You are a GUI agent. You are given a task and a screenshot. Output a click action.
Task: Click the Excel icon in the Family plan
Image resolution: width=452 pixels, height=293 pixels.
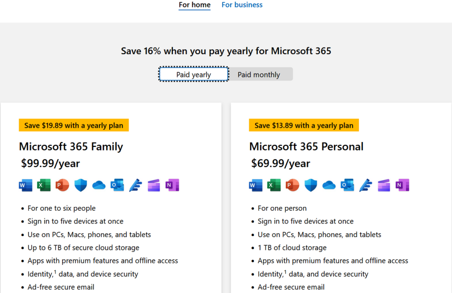[44, 185]
